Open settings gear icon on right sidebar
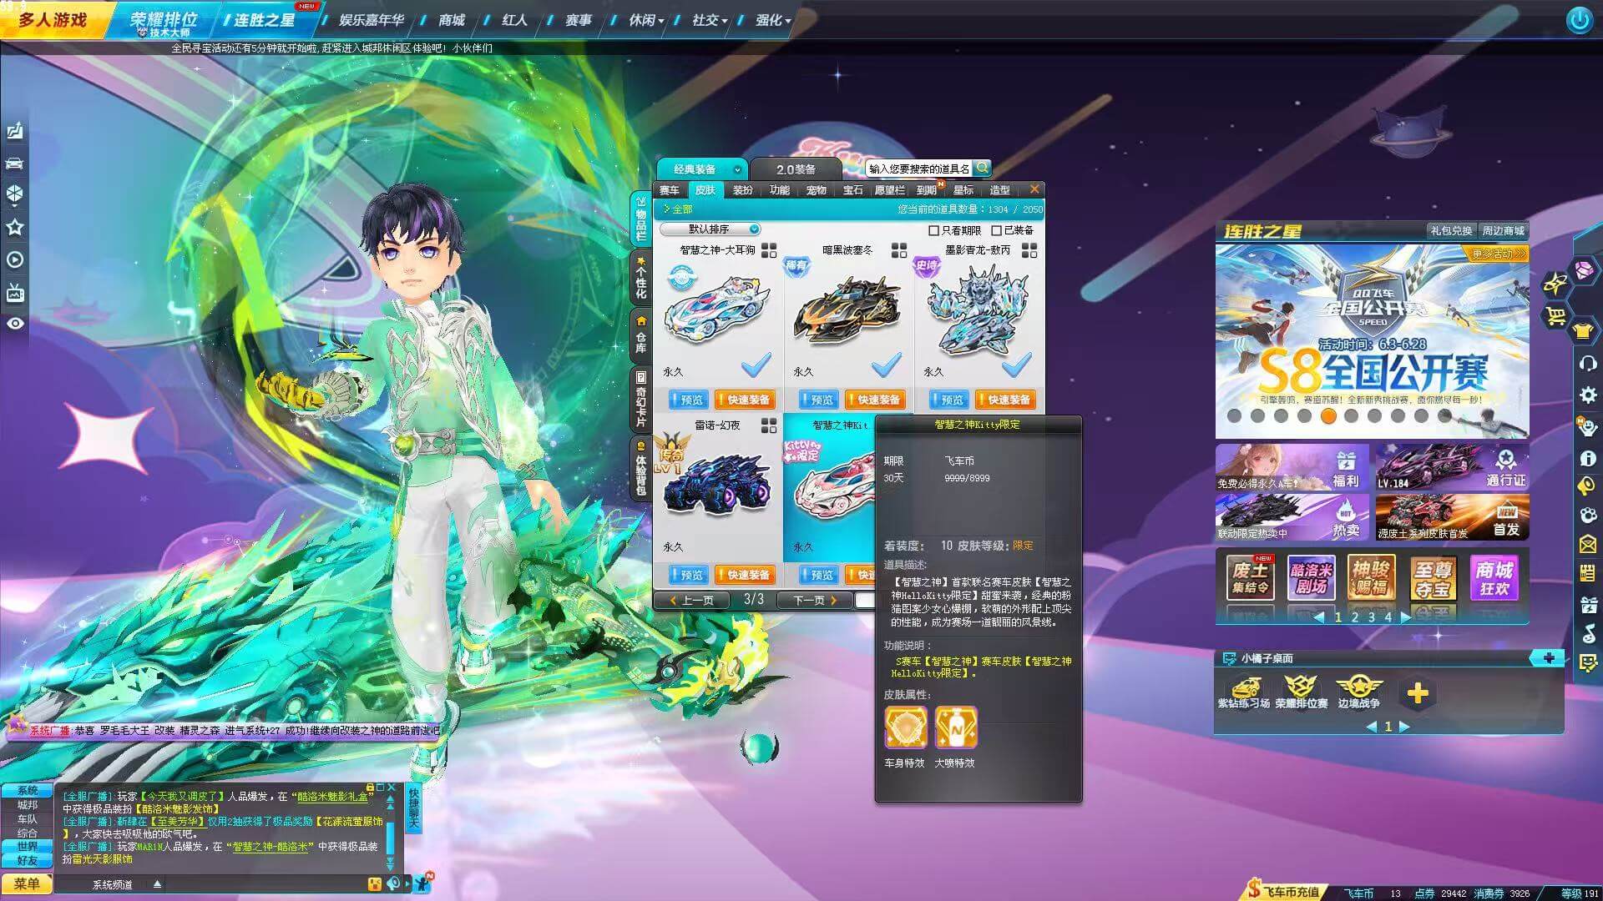Viewport: 1603px width, 901px height. pyautogui.click(x=1588, y=395)
